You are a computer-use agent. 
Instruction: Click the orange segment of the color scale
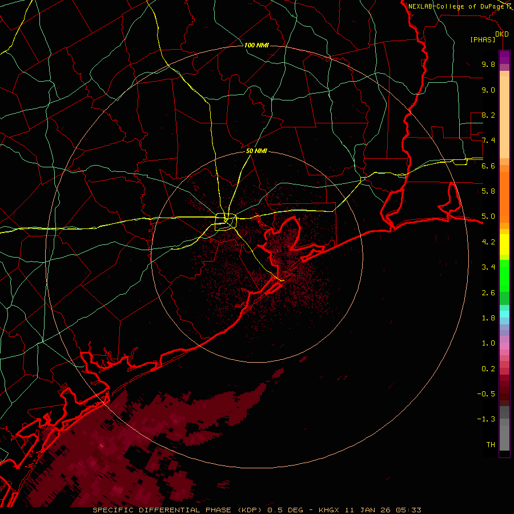point(504,198)
